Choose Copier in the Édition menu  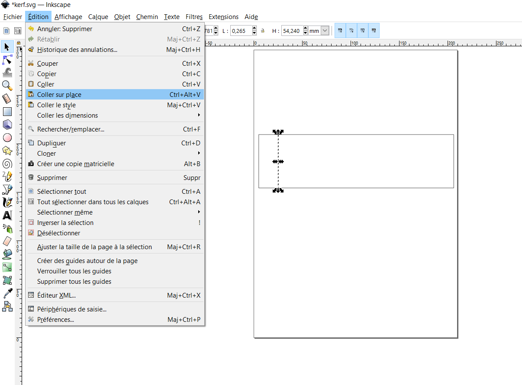point(115,74)
